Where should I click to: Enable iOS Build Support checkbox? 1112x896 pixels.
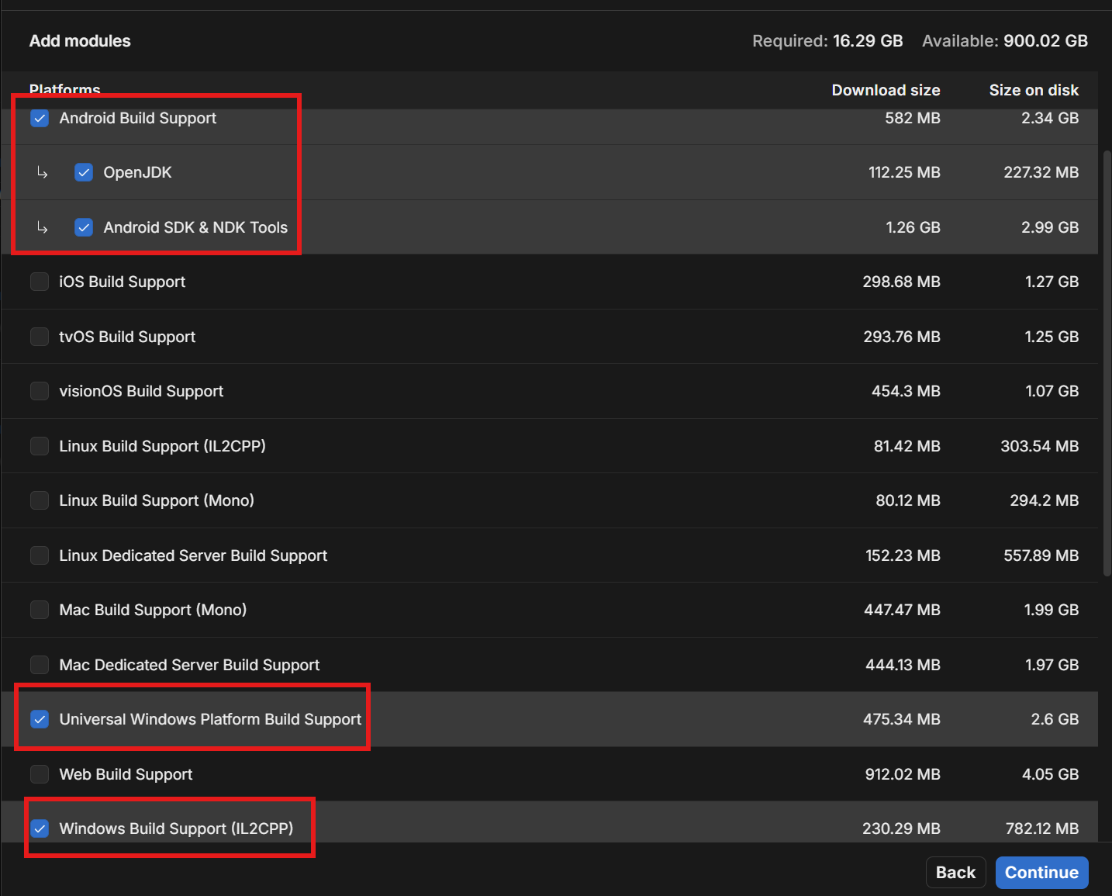tap(40, 282)
